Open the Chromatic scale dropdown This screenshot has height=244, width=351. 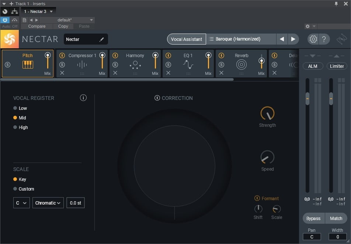(x=48, y=203)
